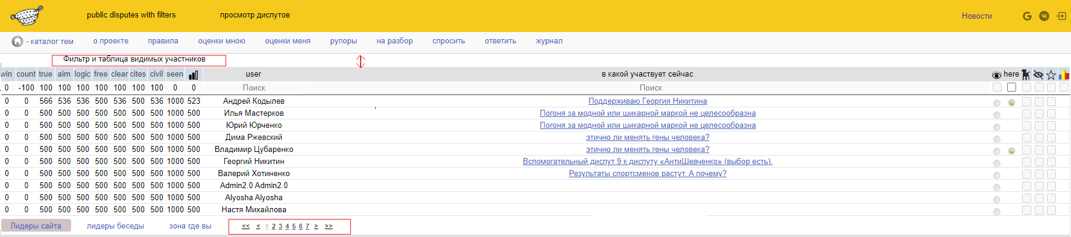Sort by the 'seen' column header
1071x237 pixels.
tap(175, 74)
